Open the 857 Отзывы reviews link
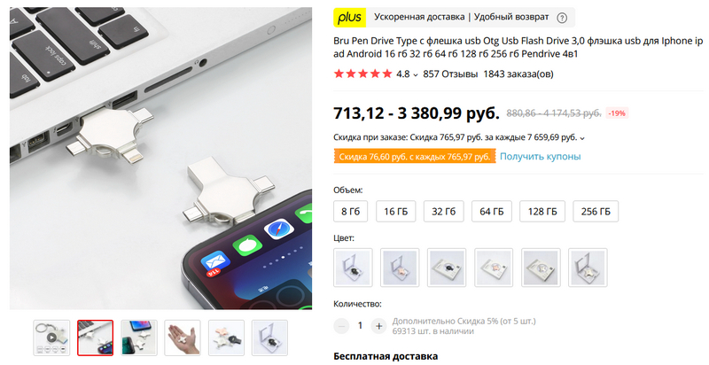Image resolution: width=709 pixels, height=365 pixels. pos(450,74)
